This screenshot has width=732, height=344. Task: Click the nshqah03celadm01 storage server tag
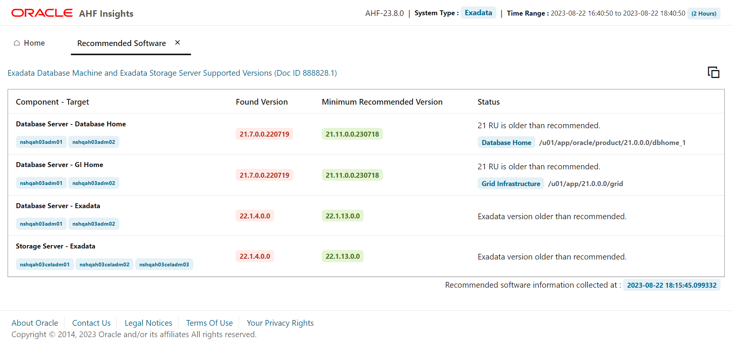coord(45,264)
